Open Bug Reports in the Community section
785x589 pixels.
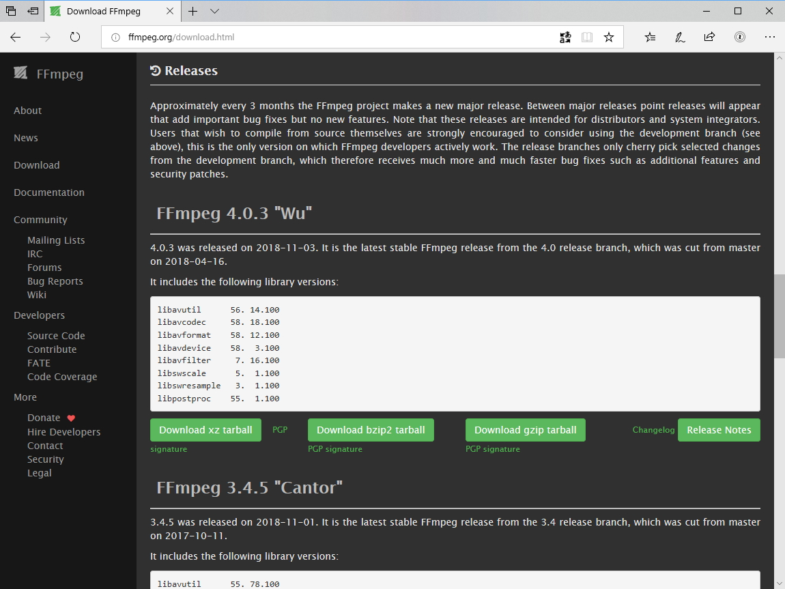click(x=55, y=281)
